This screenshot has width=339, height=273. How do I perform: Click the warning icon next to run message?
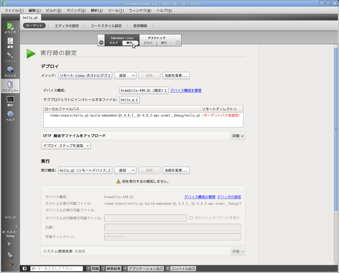118,181
